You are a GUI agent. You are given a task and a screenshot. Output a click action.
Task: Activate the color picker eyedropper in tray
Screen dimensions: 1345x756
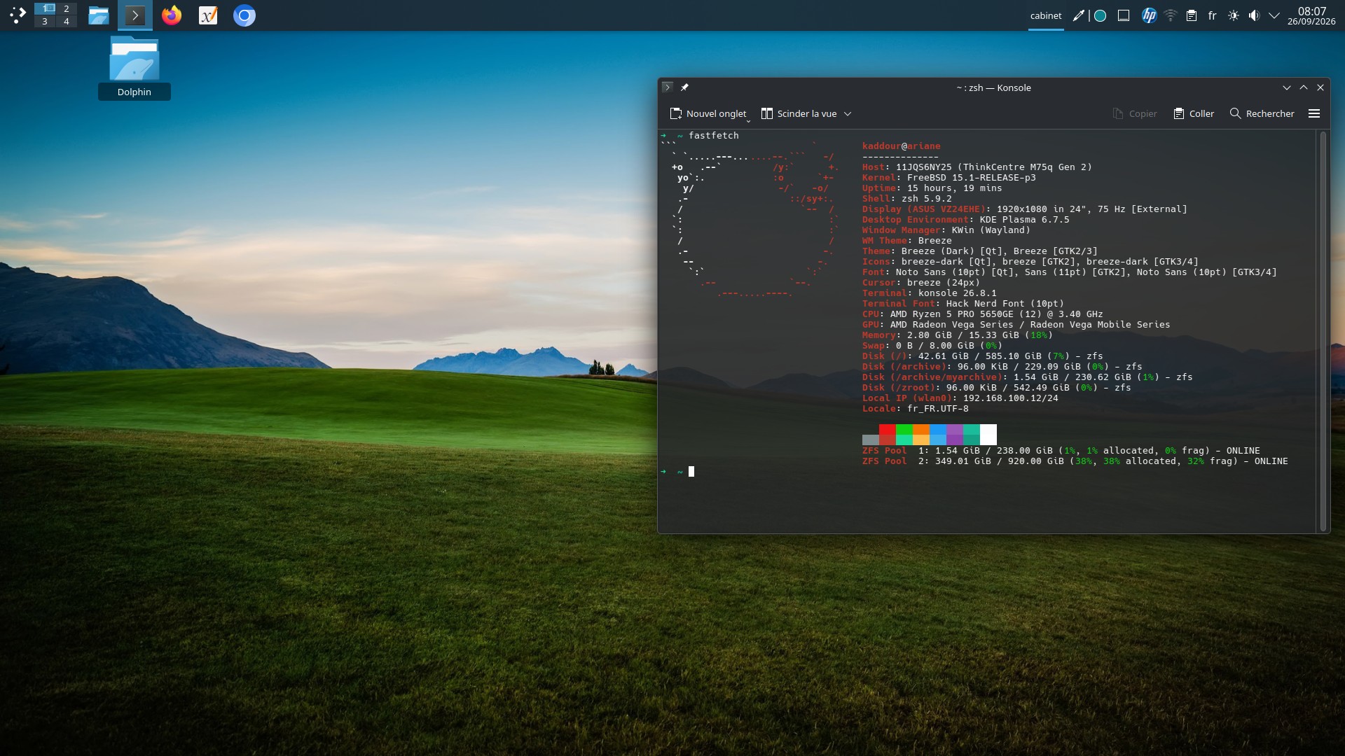click(1079, 15)
